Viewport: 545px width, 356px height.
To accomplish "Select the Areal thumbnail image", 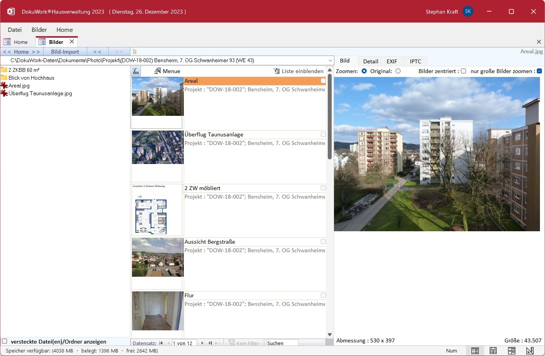I will tap(157, 96).
